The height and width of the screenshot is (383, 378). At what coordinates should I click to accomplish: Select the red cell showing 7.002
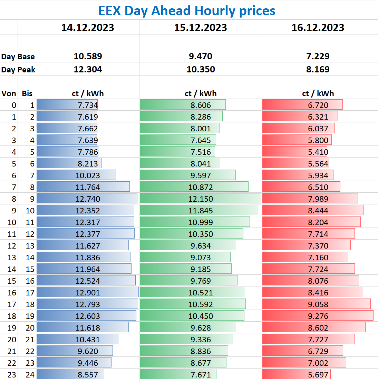(318, 363)
